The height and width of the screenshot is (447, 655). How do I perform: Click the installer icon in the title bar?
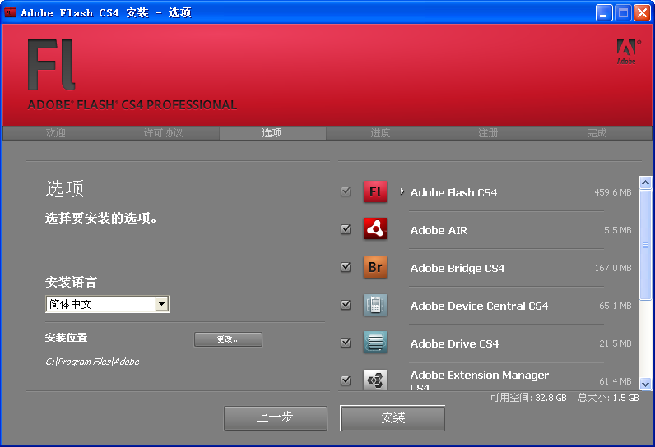coord(10,12)
